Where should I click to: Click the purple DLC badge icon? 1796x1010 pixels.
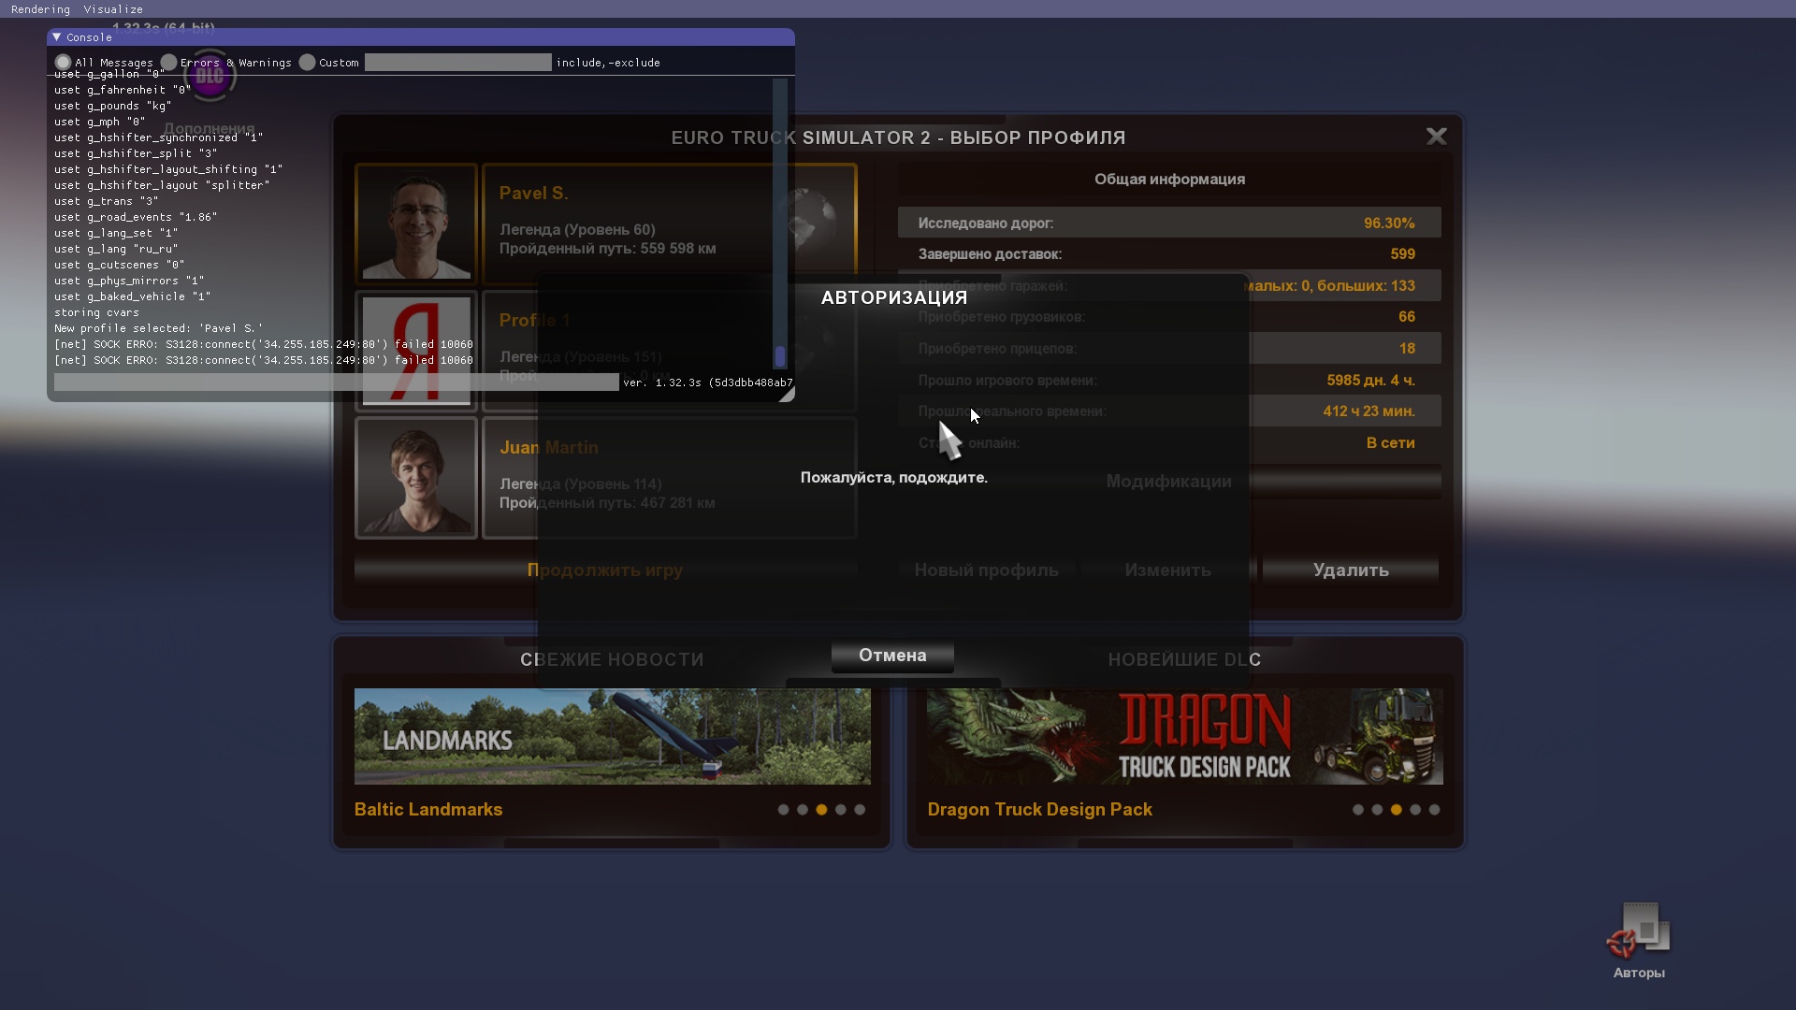[x=210, y=77]
